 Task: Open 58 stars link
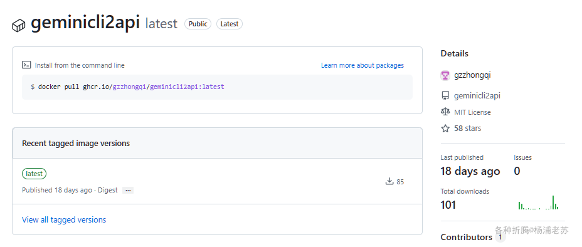[x=468, y=129]
